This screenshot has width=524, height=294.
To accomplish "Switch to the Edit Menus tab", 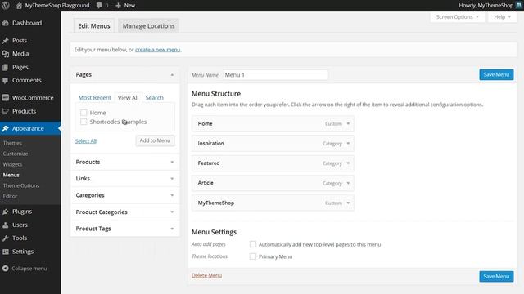I will pyautogui.click(x=94, y=25).
